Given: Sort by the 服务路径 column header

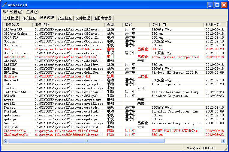Looking at the screenshot, I should pyautogui.click(x=69, y=25).
